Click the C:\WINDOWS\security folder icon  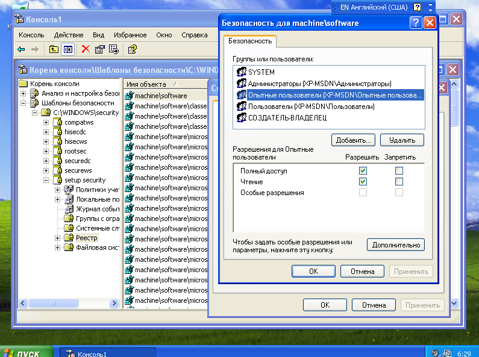(46, 113)
